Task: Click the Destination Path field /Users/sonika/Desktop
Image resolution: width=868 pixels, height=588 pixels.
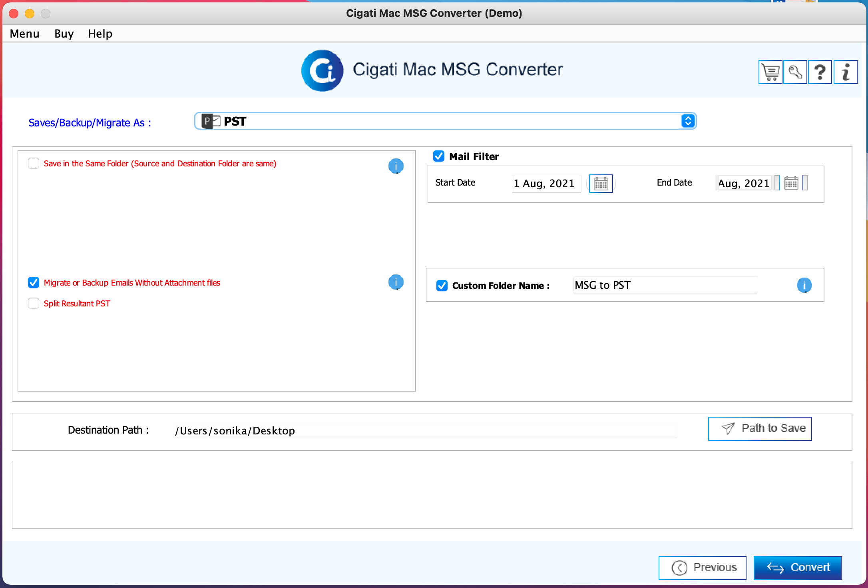Action: 425,431
